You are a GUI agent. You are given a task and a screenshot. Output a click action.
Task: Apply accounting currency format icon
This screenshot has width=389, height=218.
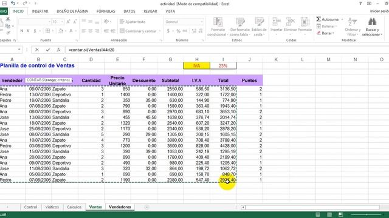pos(168,31)
